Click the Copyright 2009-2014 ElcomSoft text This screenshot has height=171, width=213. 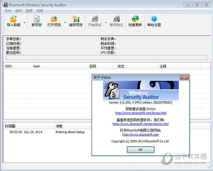point(141,141)
